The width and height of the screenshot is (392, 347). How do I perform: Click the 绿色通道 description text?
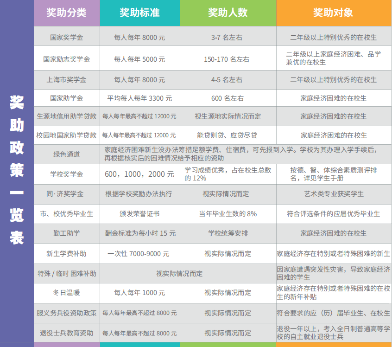pyautogui.click(x=241, y=154)
